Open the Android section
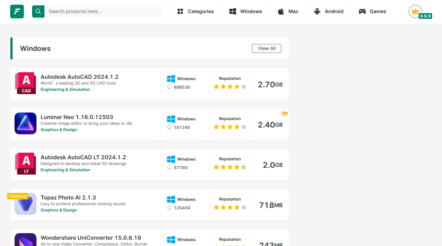The image size is (442, 246). tap(328, 11)
